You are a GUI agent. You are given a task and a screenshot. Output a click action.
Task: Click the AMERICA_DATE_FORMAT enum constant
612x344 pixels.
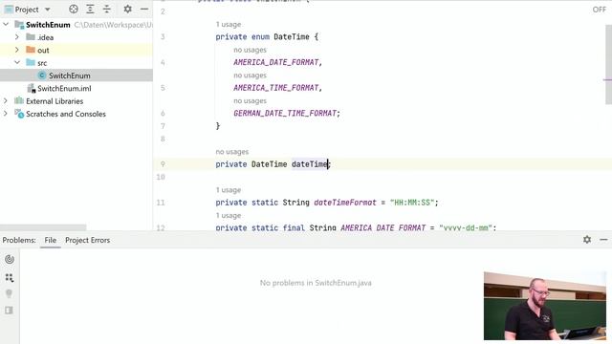coord(276,62)
